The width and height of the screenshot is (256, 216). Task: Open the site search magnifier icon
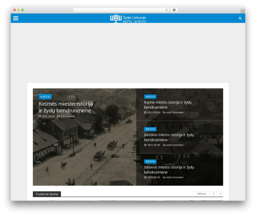click(240, 18)
